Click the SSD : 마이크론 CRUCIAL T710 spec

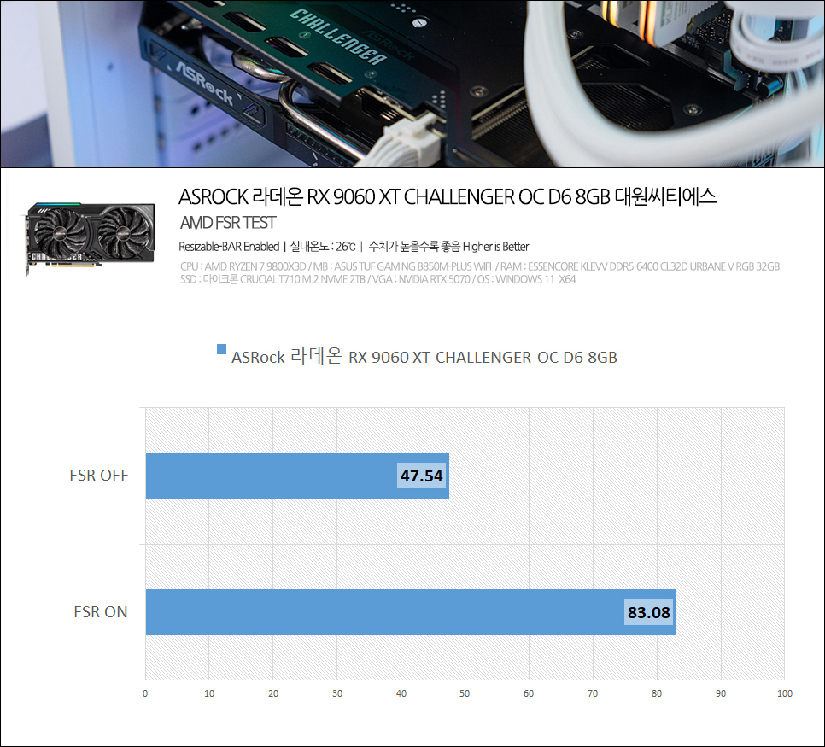pyautogui.click(x=272, y=279)
